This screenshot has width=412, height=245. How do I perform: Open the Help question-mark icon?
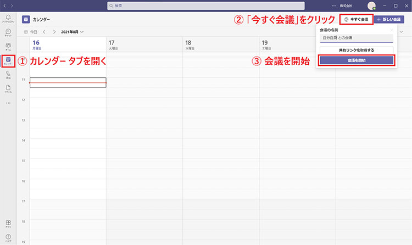click(8, 238)
